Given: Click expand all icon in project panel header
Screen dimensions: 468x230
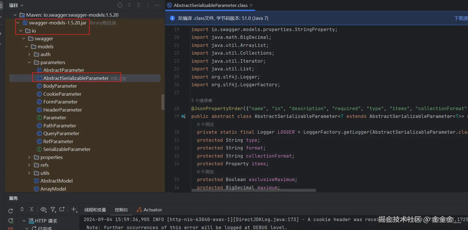Looking at the screenshot, I should point(129,5).
